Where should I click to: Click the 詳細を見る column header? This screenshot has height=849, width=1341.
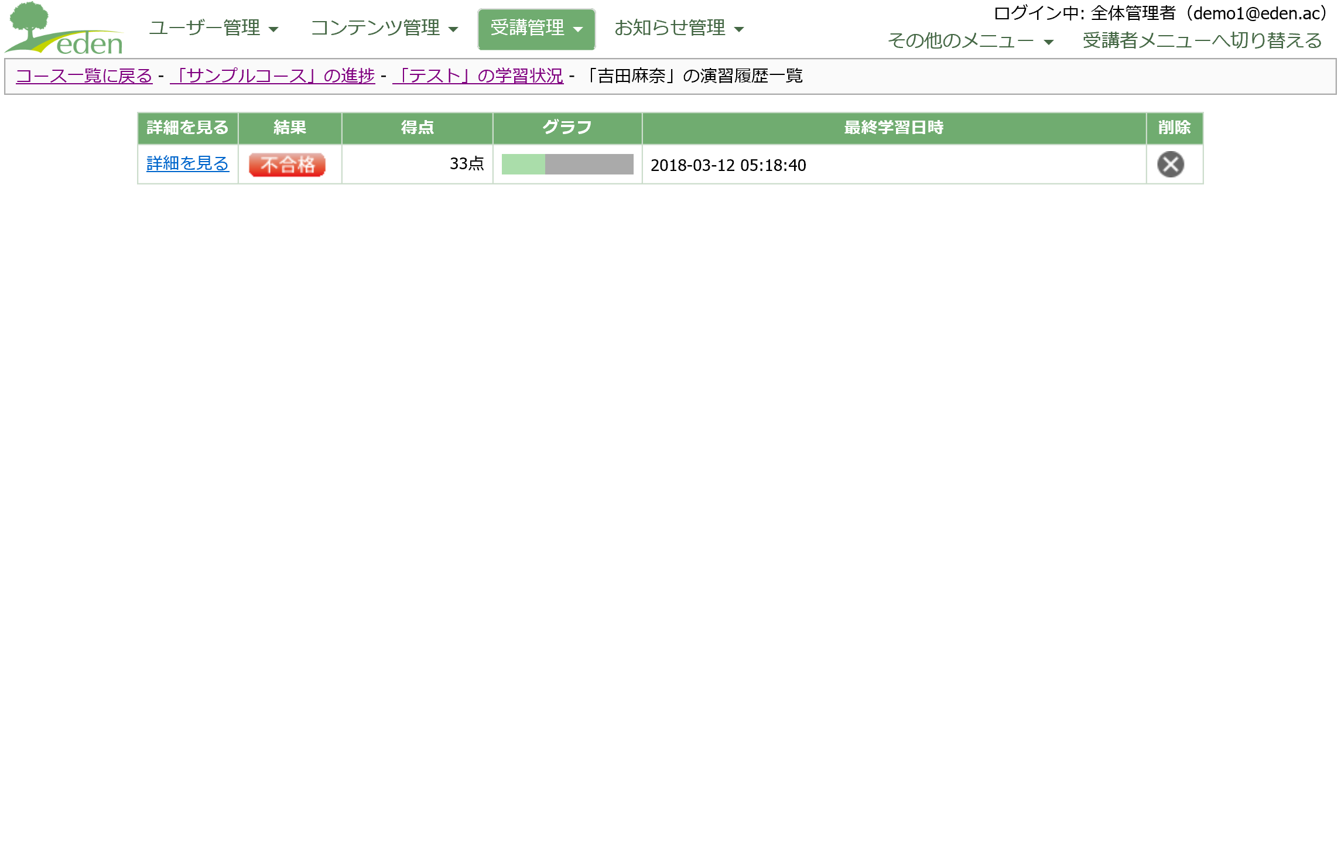[x=187, y=128]
